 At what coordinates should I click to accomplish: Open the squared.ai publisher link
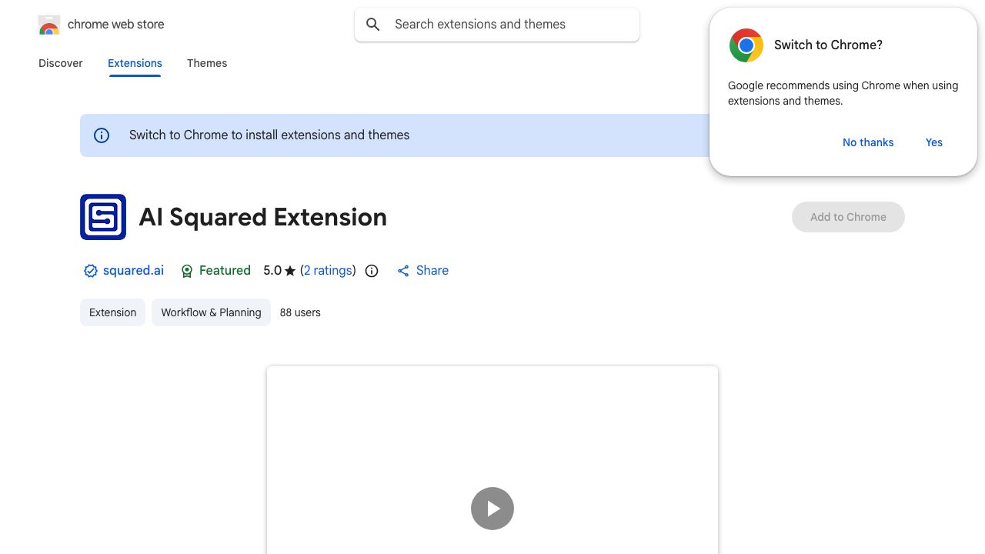pyautogui.click(x=133, y=271)
